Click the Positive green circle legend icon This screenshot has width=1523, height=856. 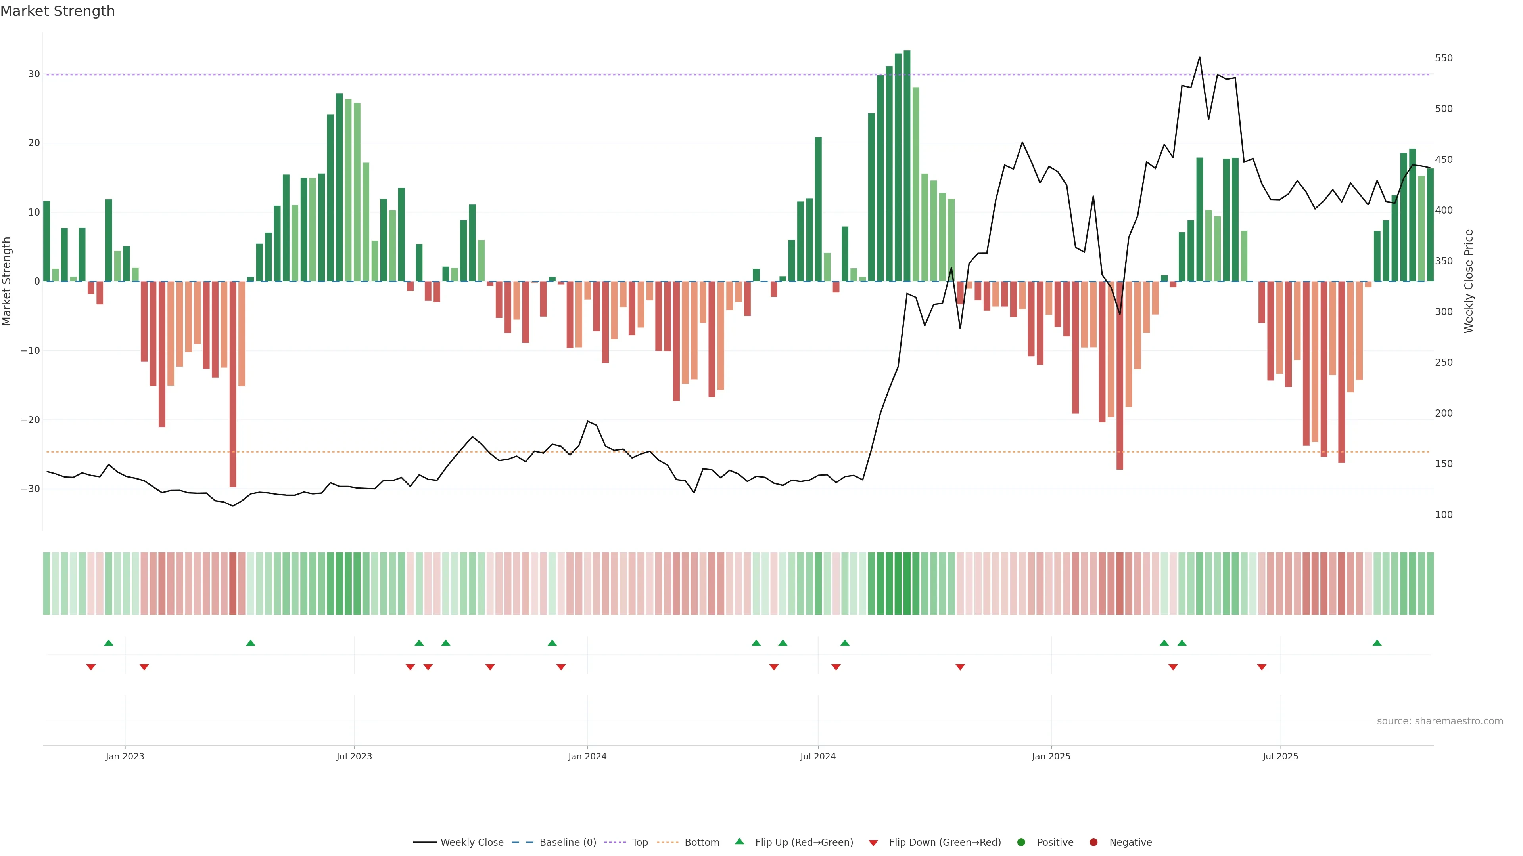pos(1021,843)
